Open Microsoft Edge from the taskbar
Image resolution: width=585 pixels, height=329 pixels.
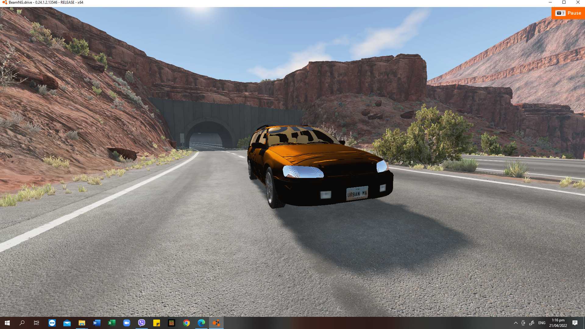201,323
